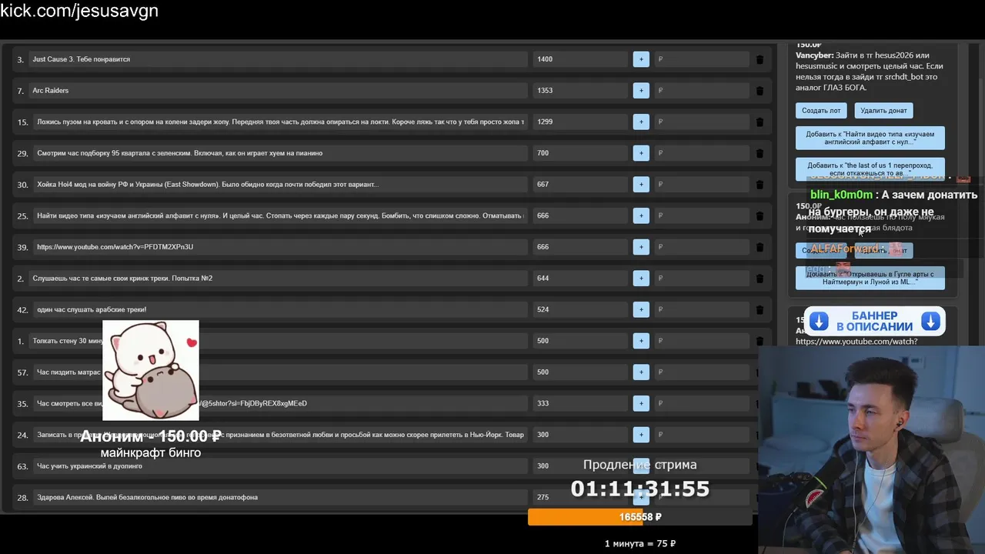
Task: Click plus beside the youtube.com PFDTM2XPn3U lot
Action: (641, 247)
